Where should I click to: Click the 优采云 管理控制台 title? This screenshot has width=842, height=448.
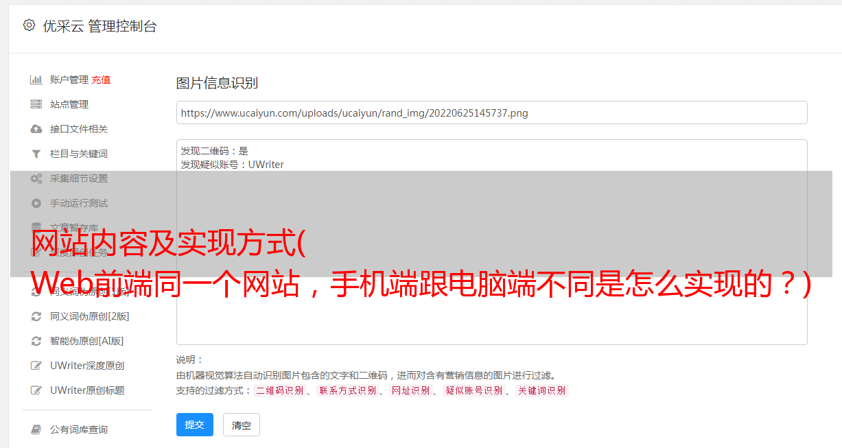[x=100, y=26]
